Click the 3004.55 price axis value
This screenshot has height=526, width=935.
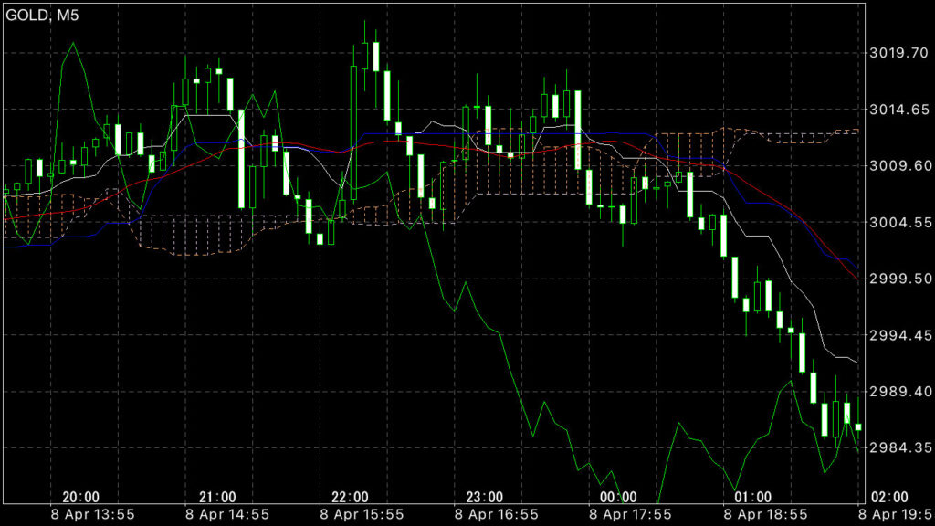898,223
